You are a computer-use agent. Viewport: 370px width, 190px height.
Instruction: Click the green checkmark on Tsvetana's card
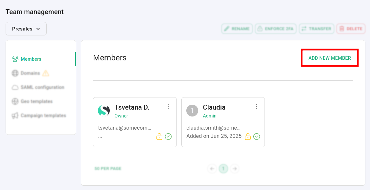coord(168,137)
